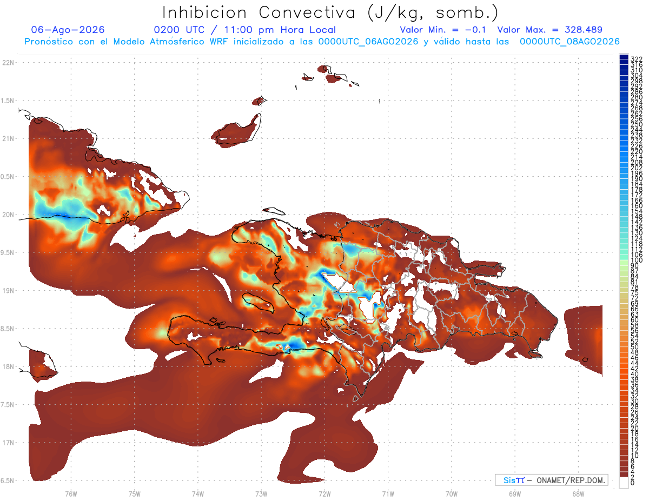The width and height of the screenshot is (649, 501).
Task: Click the title "Inhibicion Convectiva (J/kg, somb.)"
Action: (330, 12)
